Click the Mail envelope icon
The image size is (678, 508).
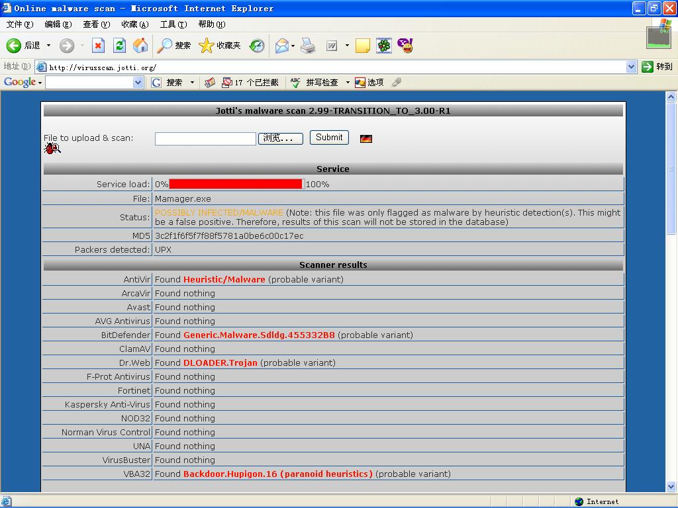coord(282,46)
